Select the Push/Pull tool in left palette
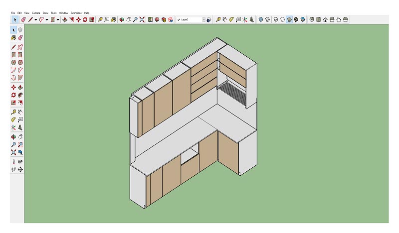The height and width of the screenshot is (233, 399). pos(20,87)
